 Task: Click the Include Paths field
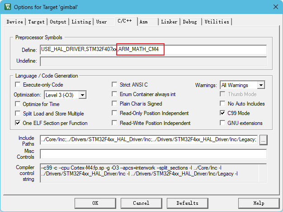149,140
